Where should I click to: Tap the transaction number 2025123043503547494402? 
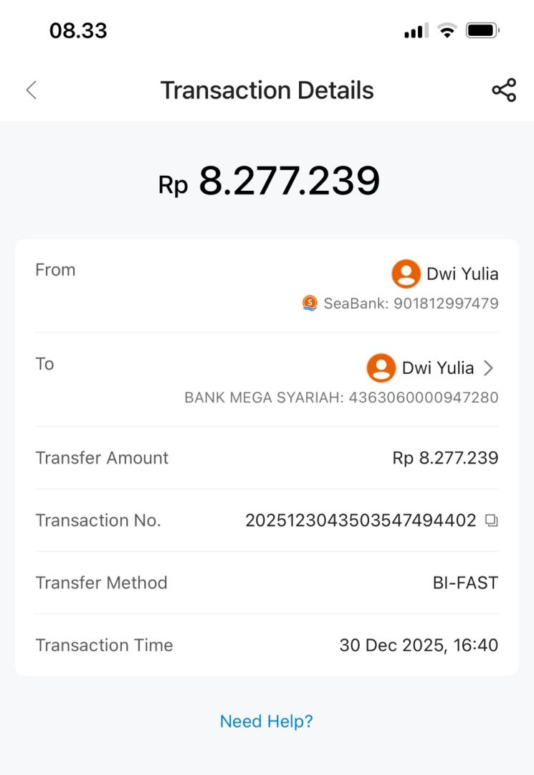(x=361, y=521)
